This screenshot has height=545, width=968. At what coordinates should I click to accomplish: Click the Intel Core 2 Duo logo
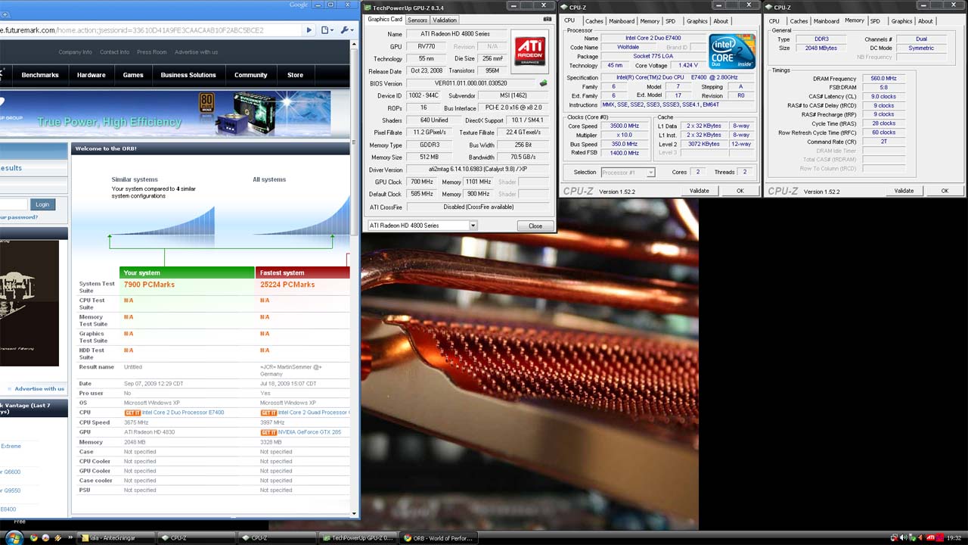[731, 51]
